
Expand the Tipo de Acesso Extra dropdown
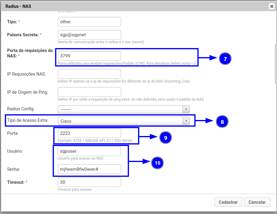coord(124,121)
